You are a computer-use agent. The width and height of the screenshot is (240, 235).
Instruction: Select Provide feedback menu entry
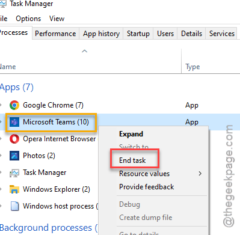(147, 187)
